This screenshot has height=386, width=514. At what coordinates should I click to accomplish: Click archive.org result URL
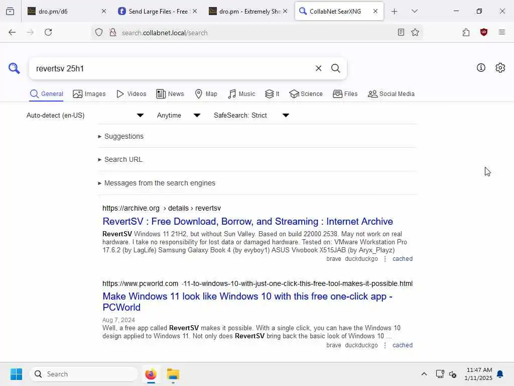[162, 208]
